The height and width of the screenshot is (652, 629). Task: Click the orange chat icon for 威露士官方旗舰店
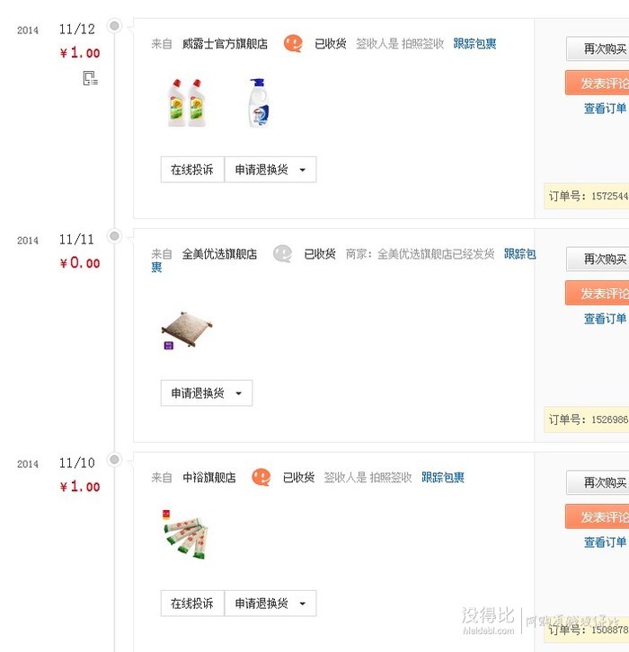pos(293,43)
